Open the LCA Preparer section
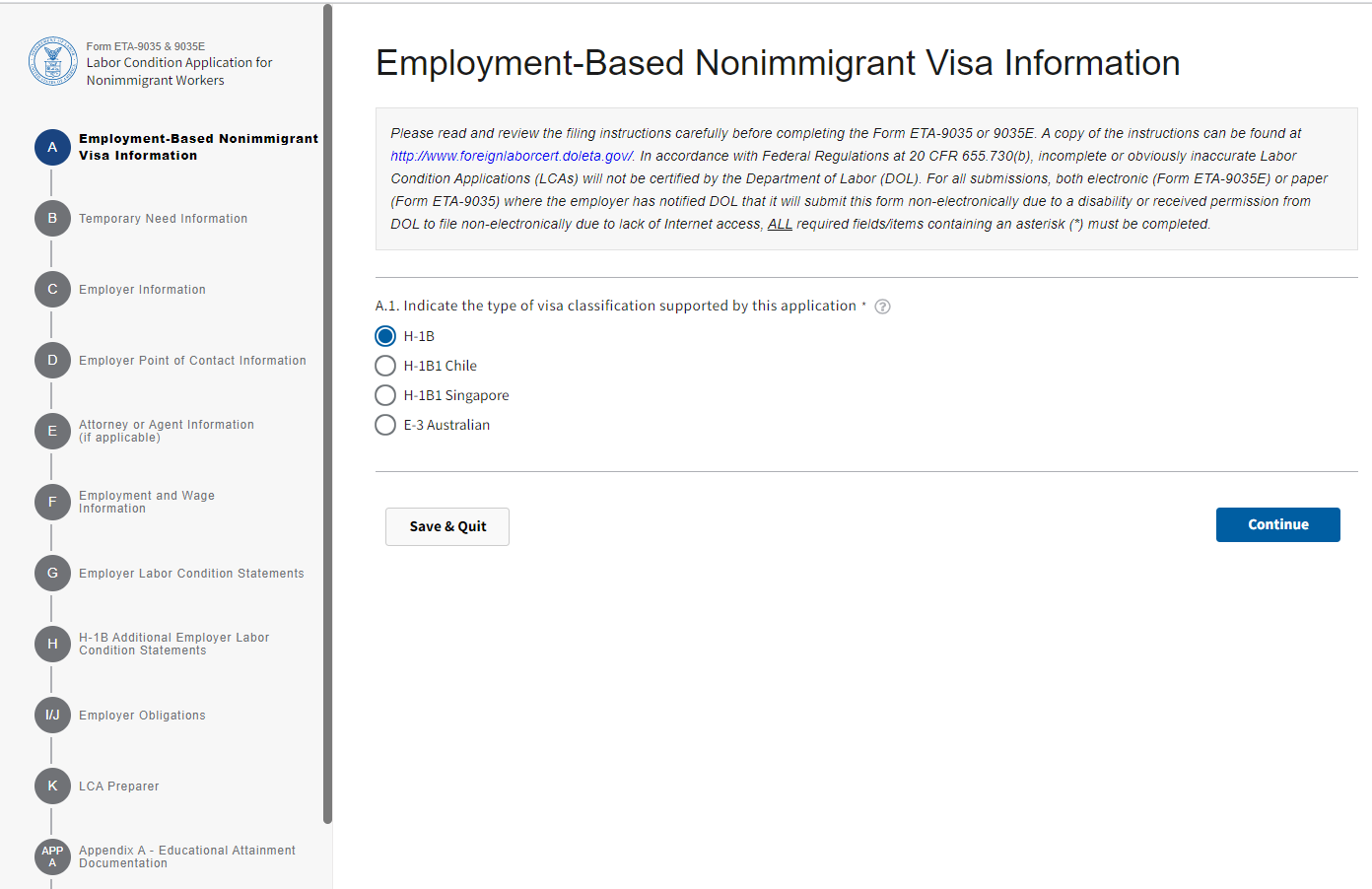The image size is (1372, 889). coord(118,786)
